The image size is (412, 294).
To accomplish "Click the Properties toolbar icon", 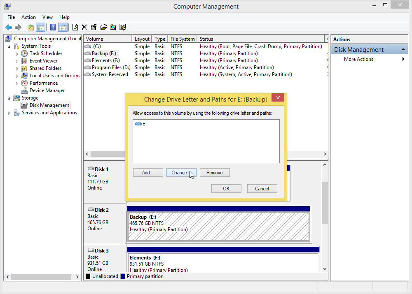I will pos(94,27).
